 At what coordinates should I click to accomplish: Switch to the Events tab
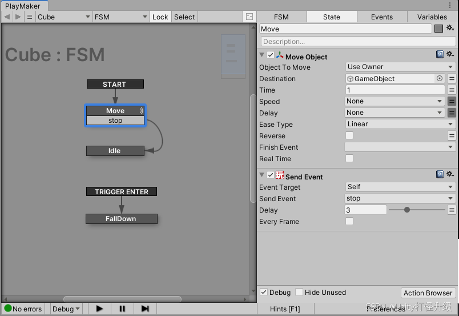[x=382, y=17]
